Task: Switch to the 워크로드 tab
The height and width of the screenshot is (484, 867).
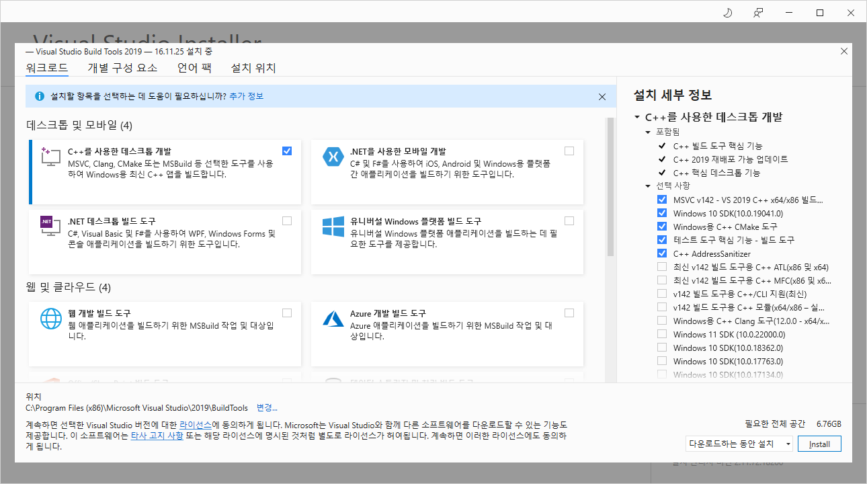Action: pos(47,68)
